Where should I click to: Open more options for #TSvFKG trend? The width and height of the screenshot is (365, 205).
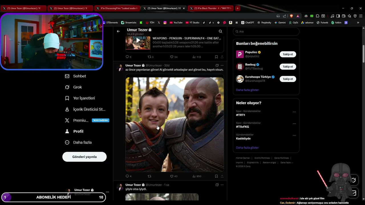tap(294, 124)
